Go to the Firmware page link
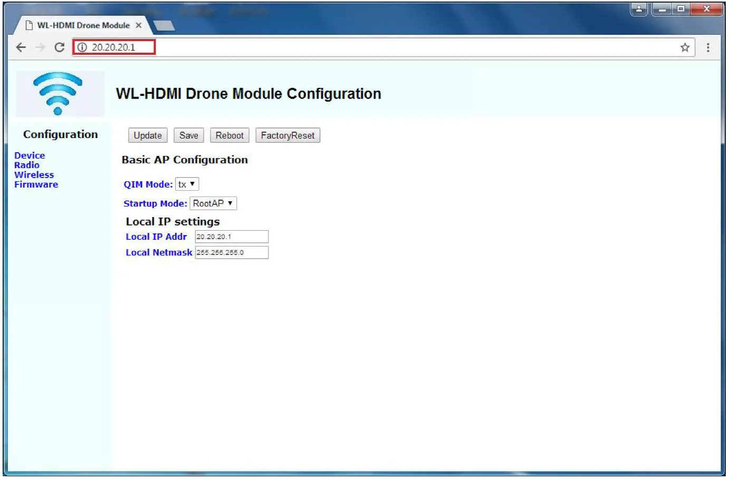This screenshot has height=480, width=730. (x=36, y=184)
